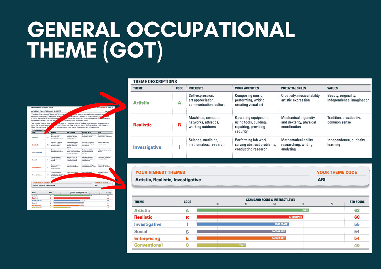Screen dimensions: 381x269
Task: Select Realistic in the score chart rows
Action: point(143,217)
